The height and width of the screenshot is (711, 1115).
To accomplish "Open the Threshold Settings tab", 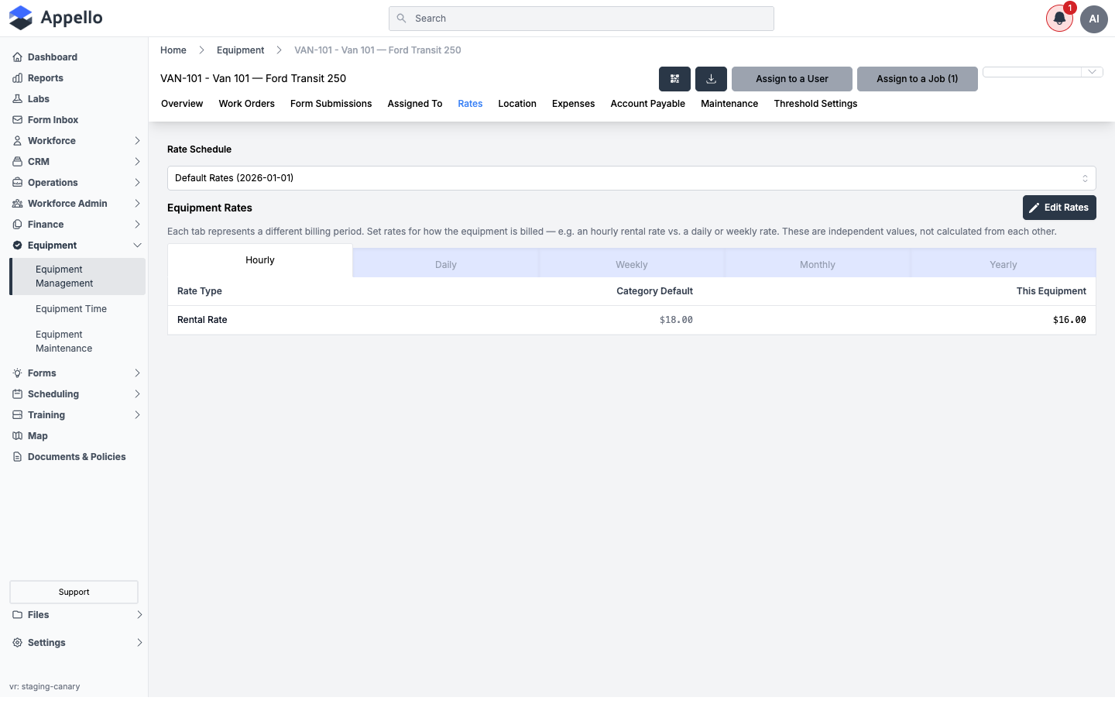I will coord(815,104).
